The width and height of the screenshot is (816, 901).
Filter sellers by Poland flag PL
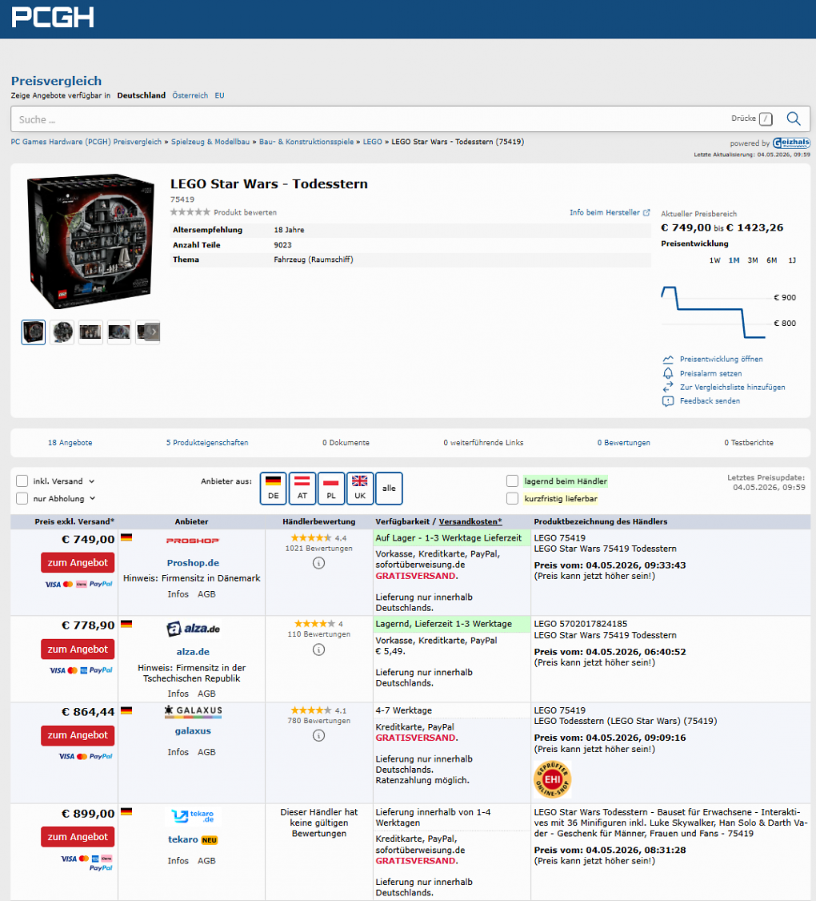click(x=331, y=489)
